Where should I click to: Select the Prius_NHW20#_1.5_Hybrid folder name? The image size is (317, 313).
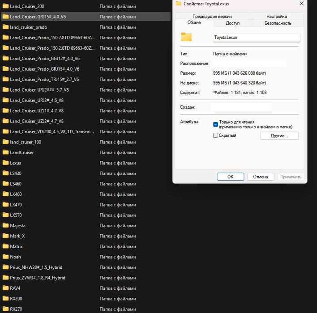[x=36, y=267]
